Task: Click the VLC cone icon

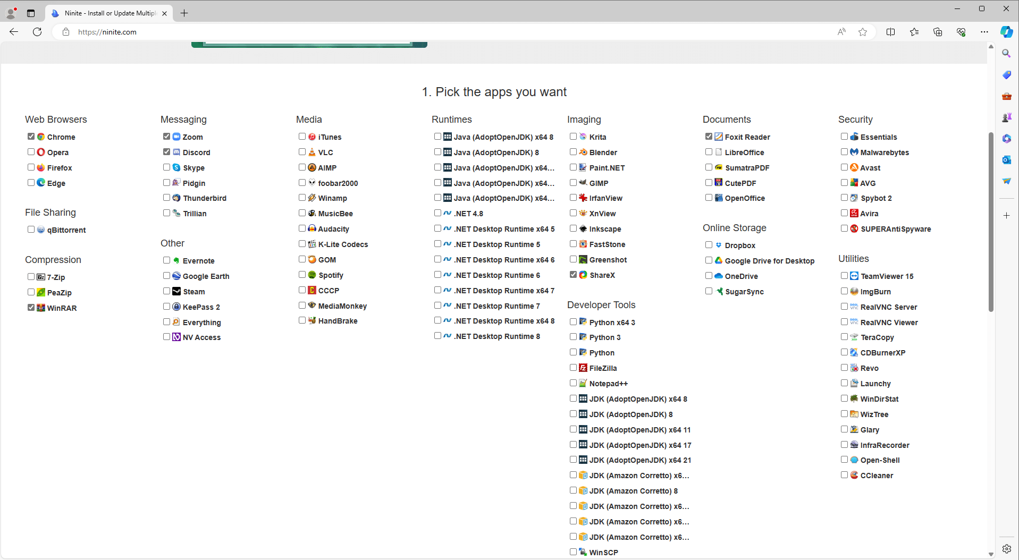Action: click(x=312, y=152)
